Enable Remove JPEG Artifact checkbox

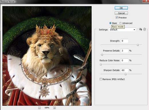coord(101,79)
